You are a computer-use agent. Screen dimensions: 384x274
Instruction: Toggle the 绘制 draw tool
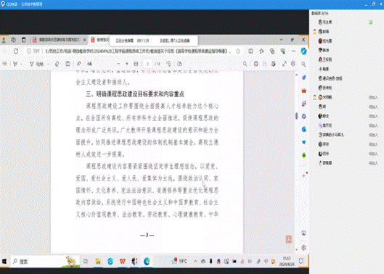click(36, 64)
